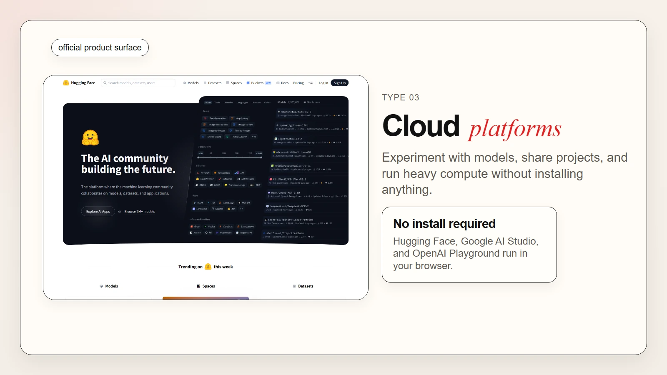
Task: Select the vLLM app chip
Action: click(x=198, y=202)
